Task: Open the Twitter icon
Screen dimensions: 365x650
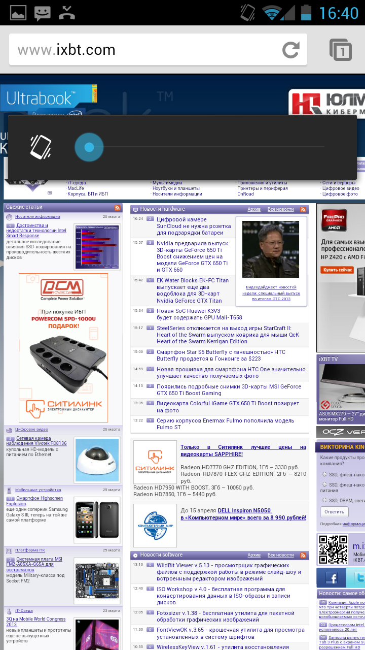Action: coord(356,578)
